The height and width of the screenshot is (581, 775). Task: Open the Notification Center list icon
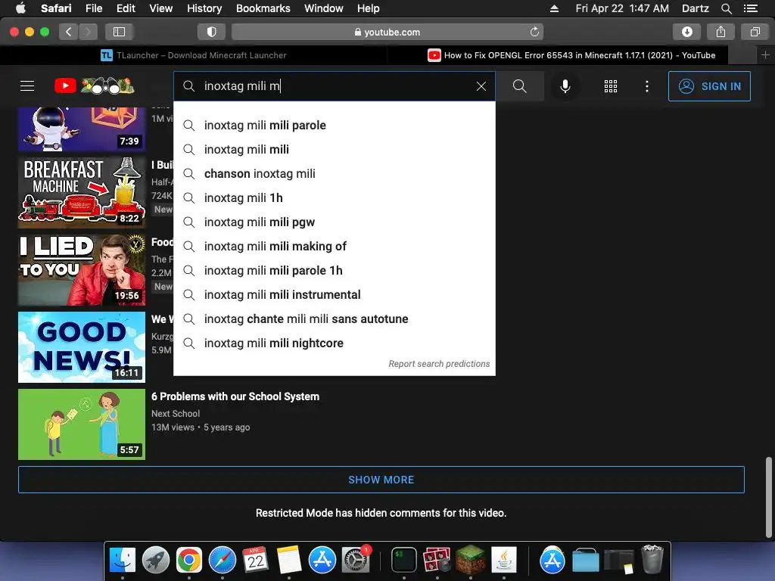click(x=750, y=8)
